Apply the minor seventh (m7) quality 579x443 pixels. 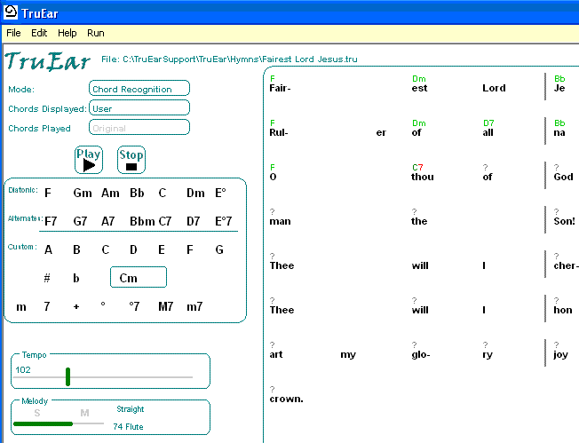coord(194,306)
